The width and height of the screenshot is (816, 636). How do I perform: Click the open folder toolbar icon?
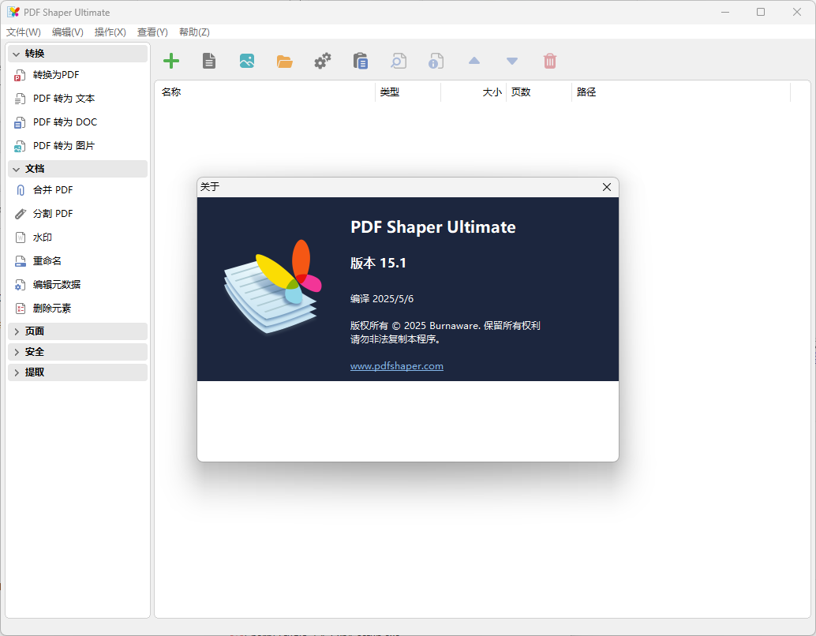pyautogui.click(x=285, y=62)
